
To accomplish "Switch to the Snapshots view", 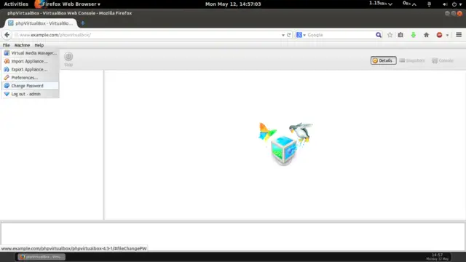I will coord(412,60).
